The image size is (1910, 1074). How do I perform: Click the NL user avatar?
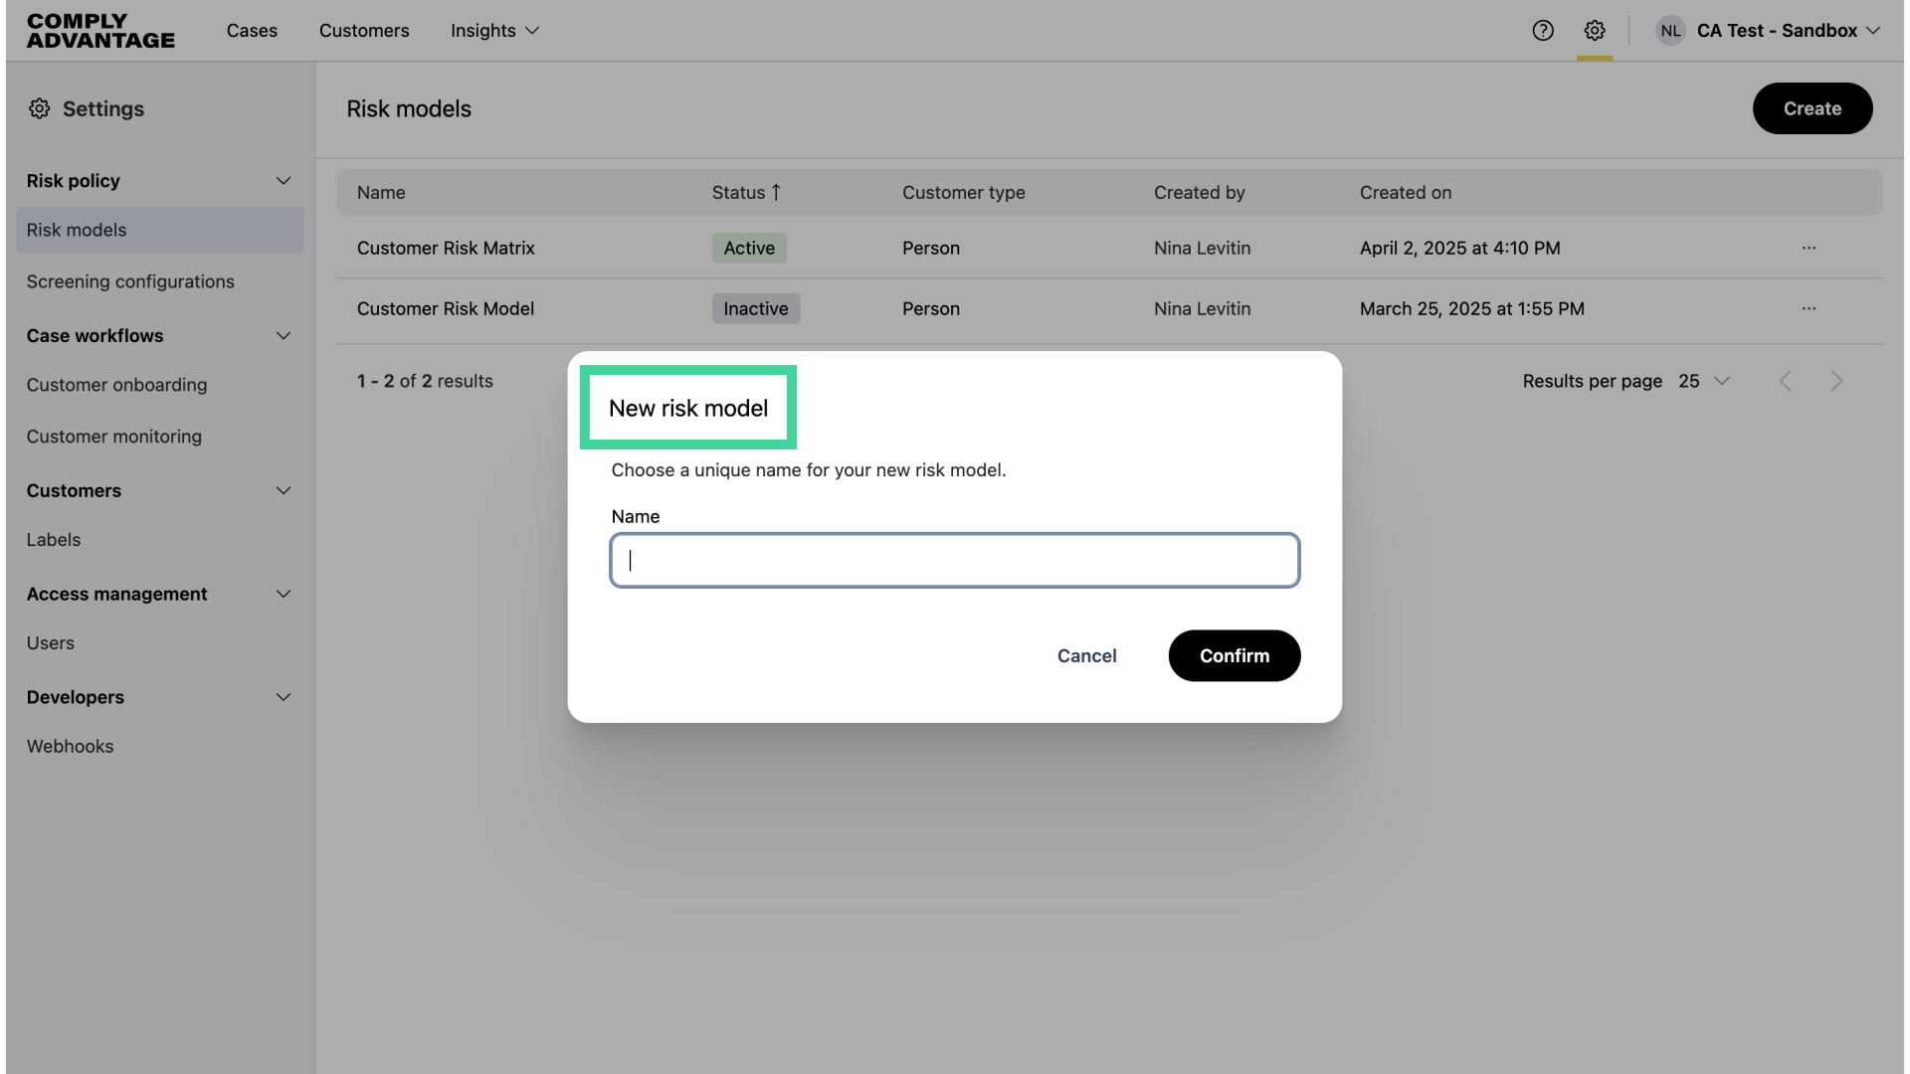tap(1670, 31)
